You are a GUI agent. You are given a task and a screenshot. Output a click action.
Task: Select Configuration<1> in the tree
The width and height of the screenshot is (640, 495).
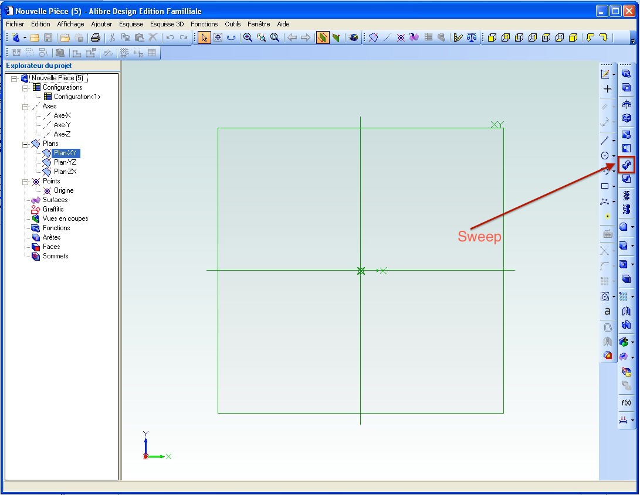coord(77,97)
